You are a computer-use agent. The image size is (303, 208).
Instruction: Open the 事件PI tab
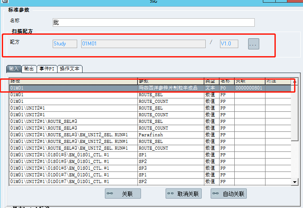pos(47,69)
